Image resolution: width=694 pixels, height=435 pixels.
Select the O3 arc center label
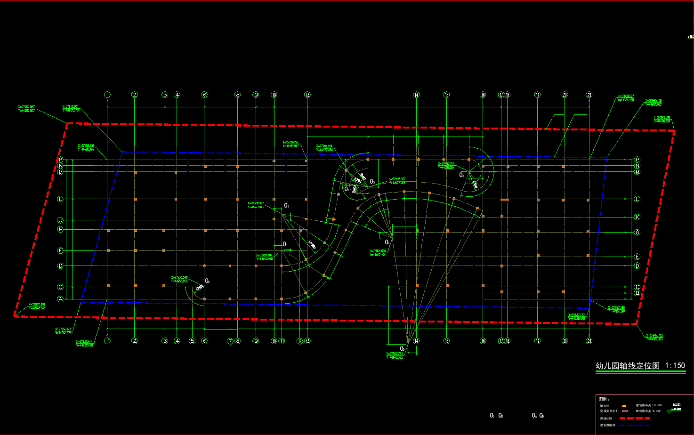pos(372,181)
